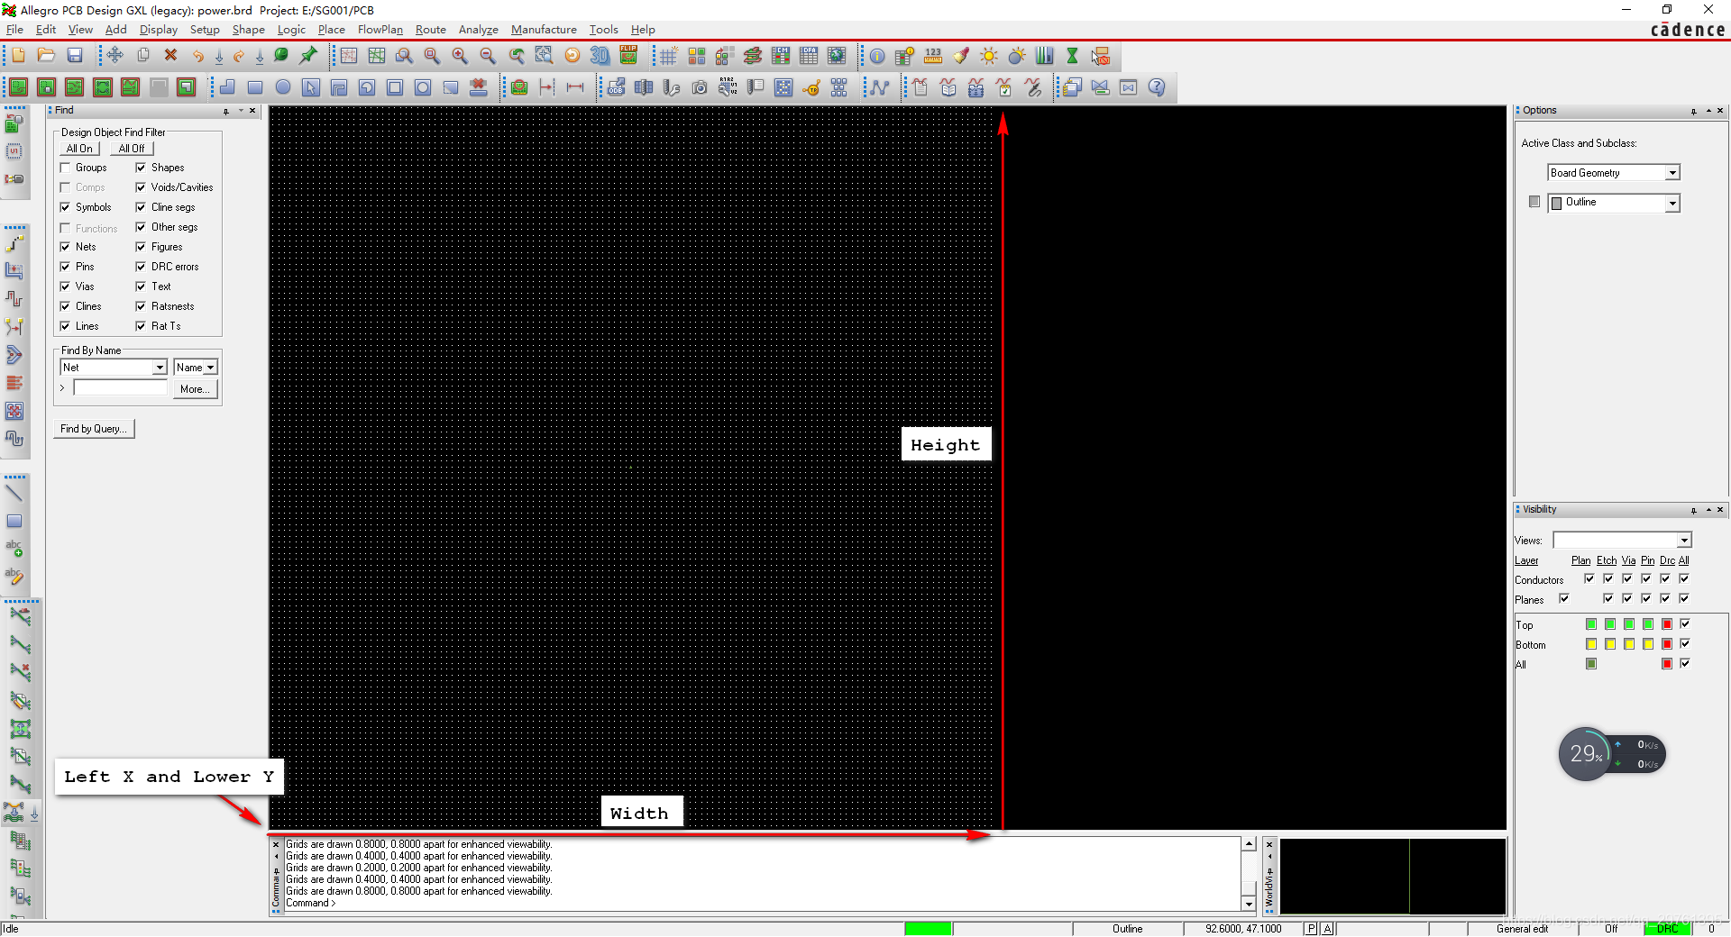This screenshot has height=937, width=1731.
Task: Click the Show Element info icon
Action: click(x=876, y=56)
